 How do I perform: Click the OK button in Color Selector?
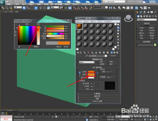click(x=59, y=47)
